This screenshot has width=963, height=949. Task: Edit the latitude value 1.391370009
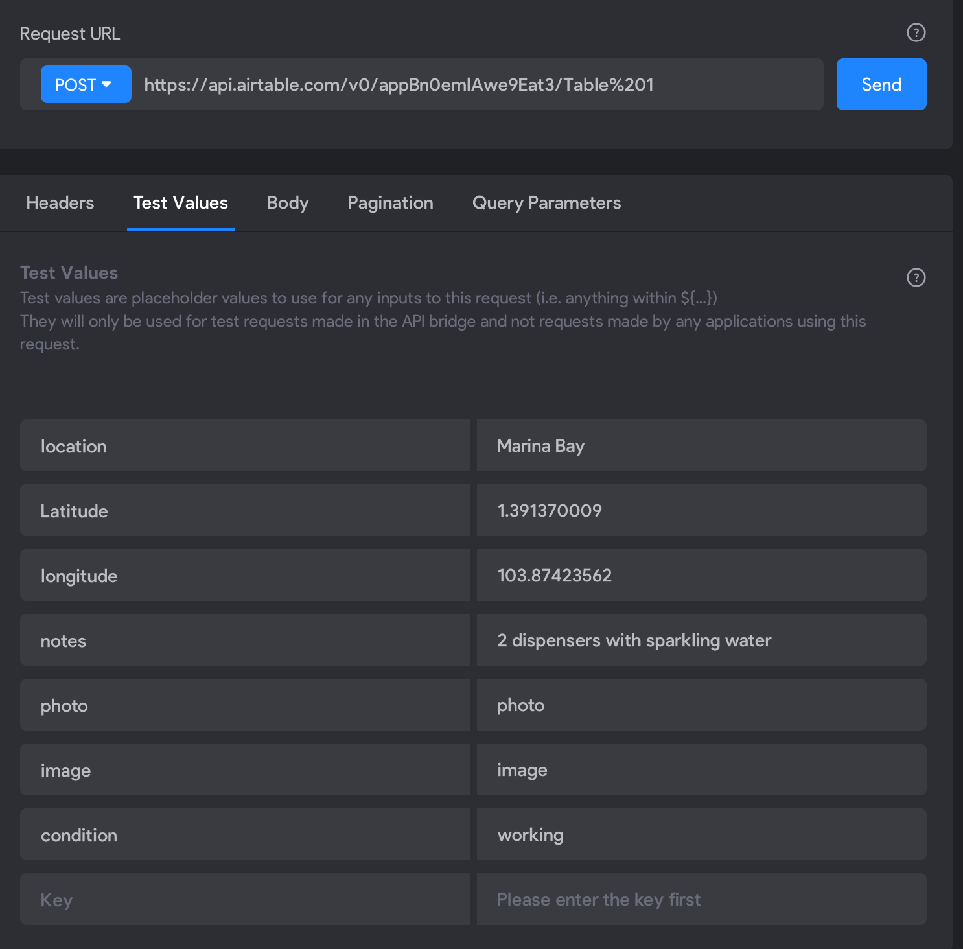702,510
